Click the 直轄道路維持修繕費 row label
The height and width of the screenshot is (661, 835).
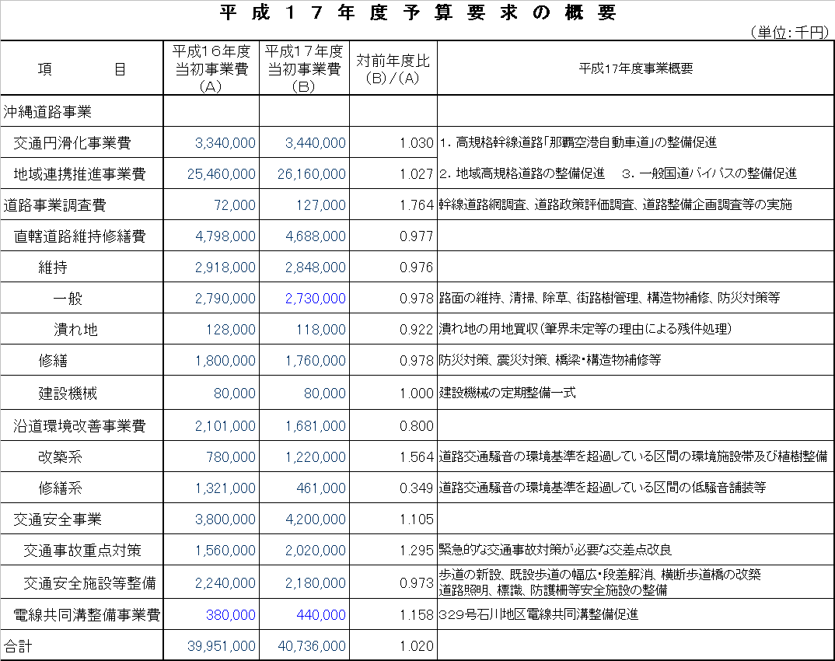(80, 236)
